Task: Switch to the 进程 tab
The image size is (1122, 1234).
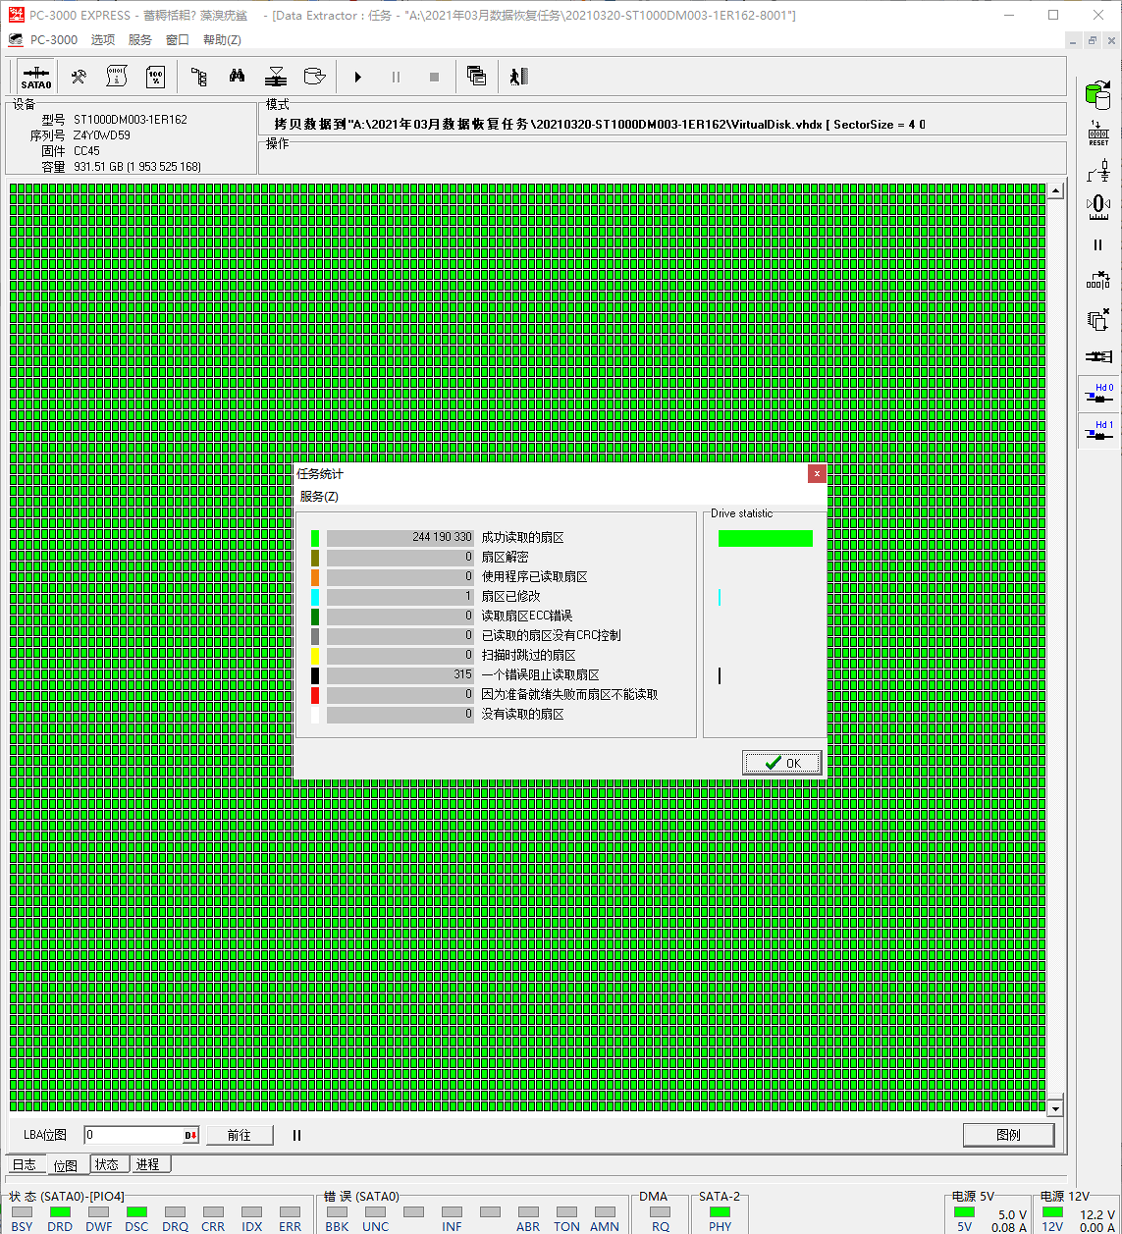Action: pos(148,1164)
